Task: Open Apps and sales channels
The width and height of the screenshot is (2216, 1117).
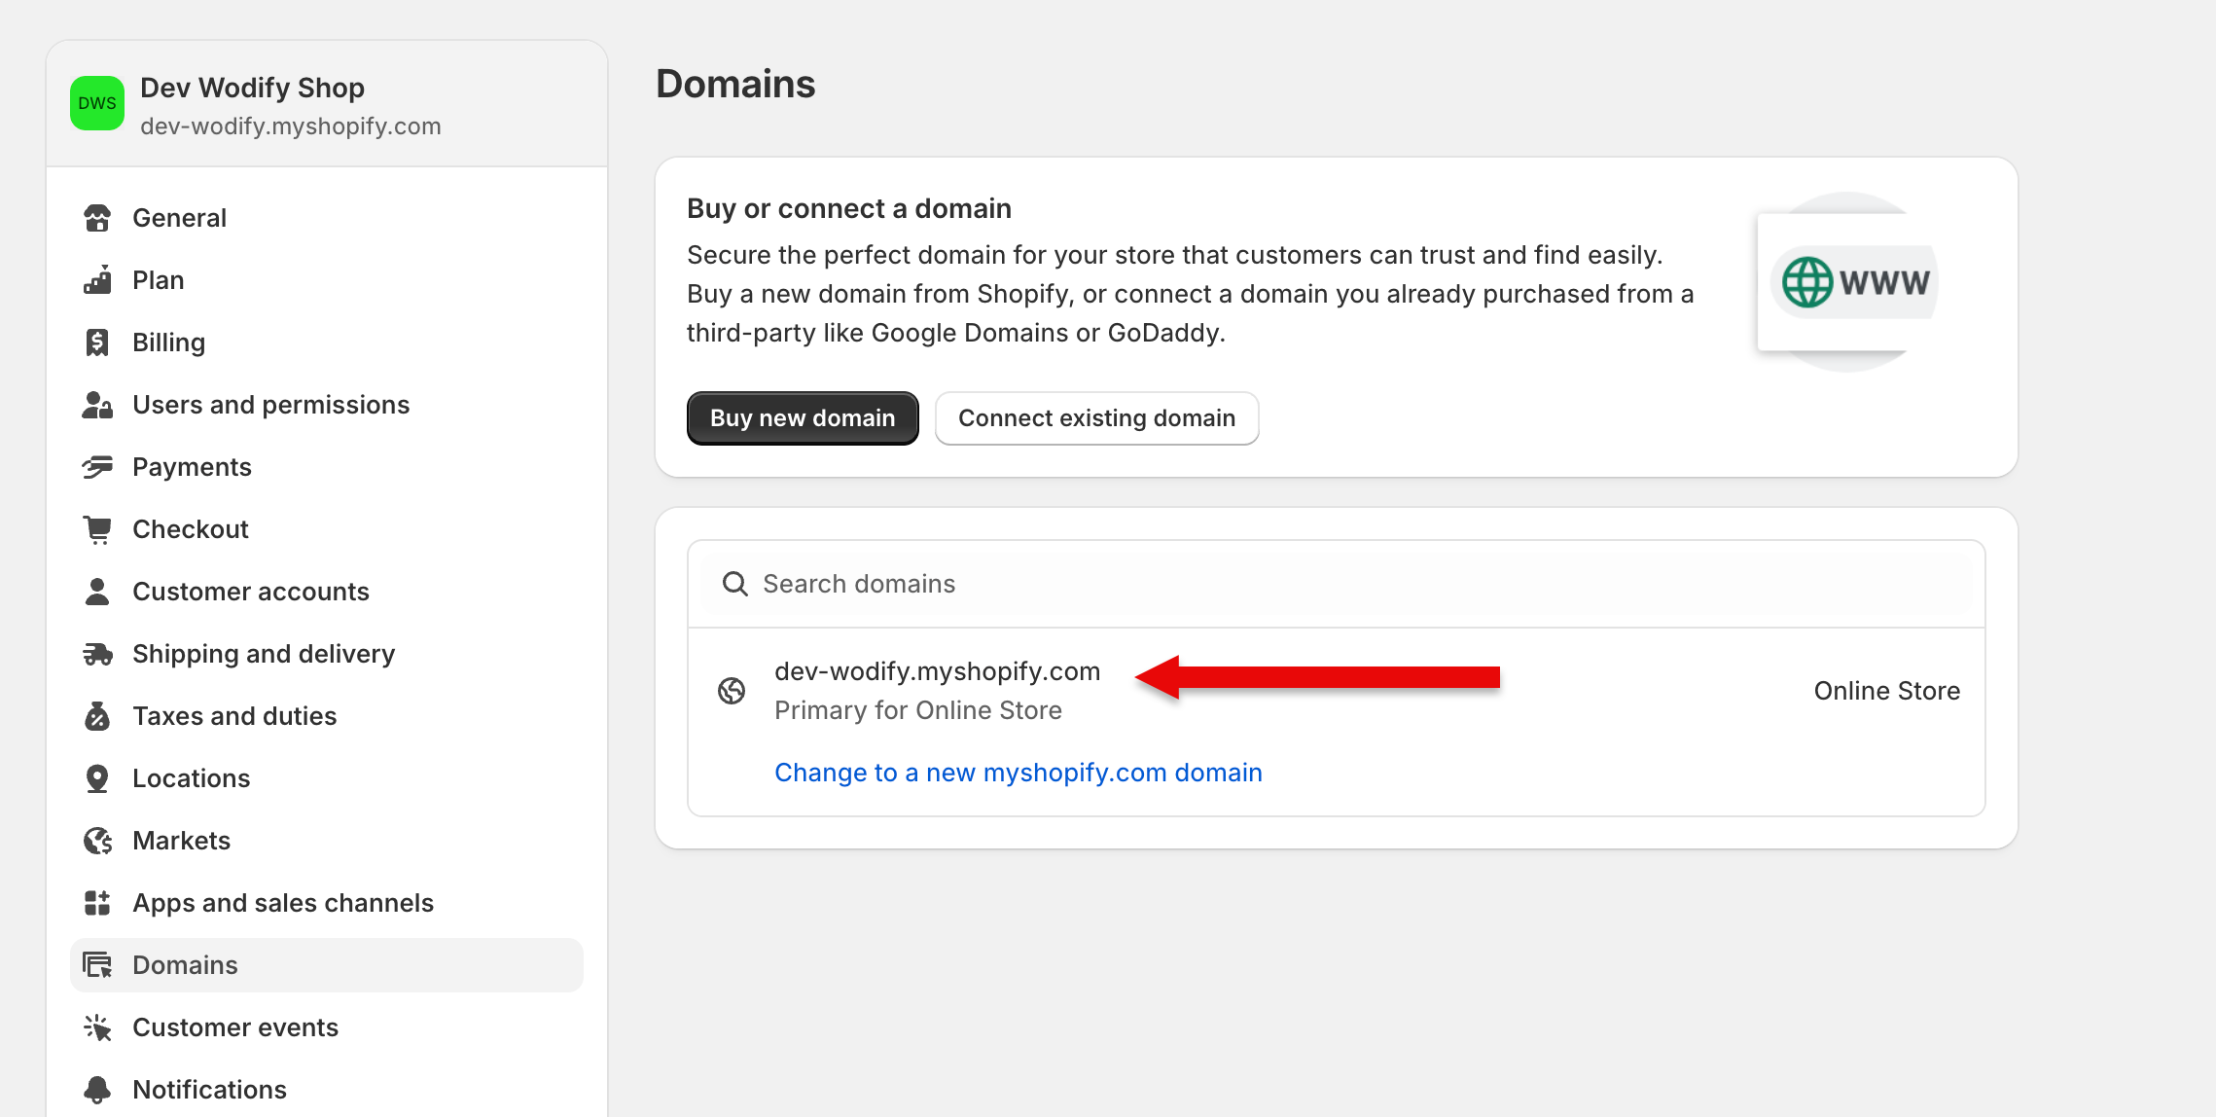Action: point(327,903)
